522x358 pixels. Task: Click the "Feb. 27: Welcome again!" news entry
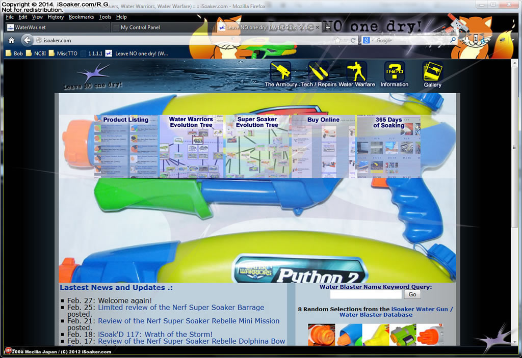pyautogui.click(x=109, y=301)
